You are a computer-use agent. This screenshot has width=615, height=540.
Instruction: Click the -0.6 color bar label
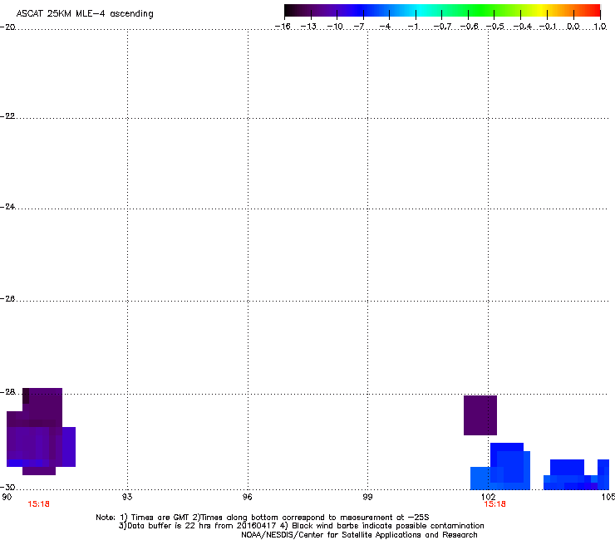[469, 27]
